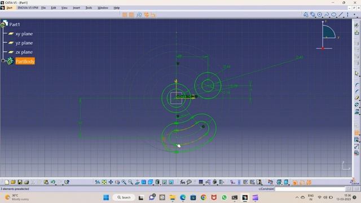Select the Part1 root in tree
Viewport: 361px width, 203px height.
pos(15,24)
